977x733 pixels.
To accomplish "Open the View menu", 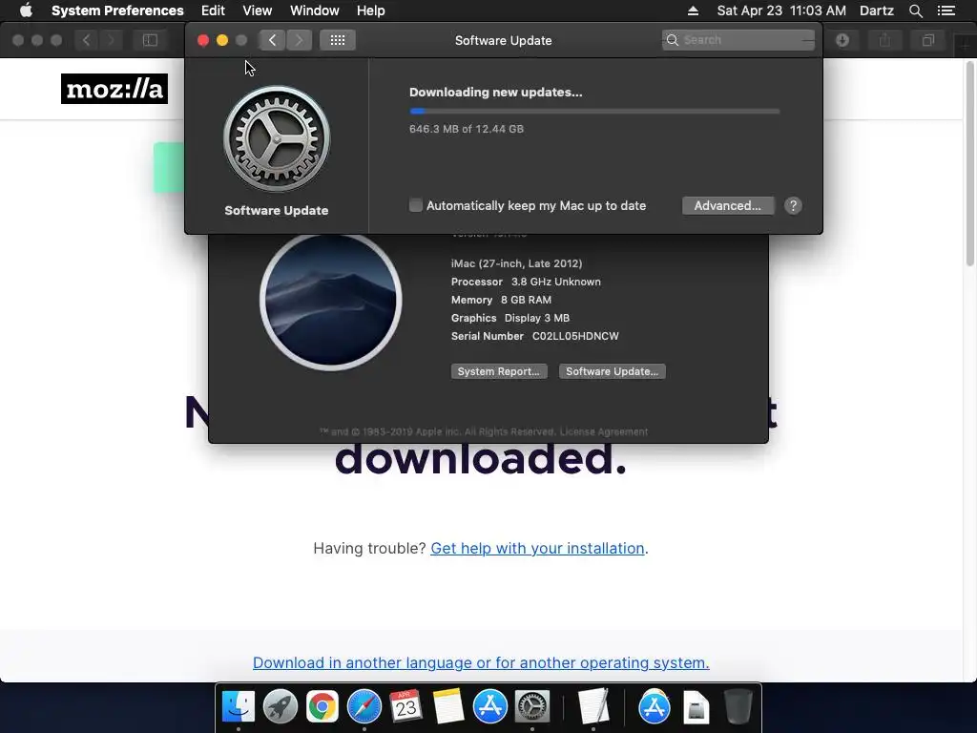I will [x=258, y=10].
